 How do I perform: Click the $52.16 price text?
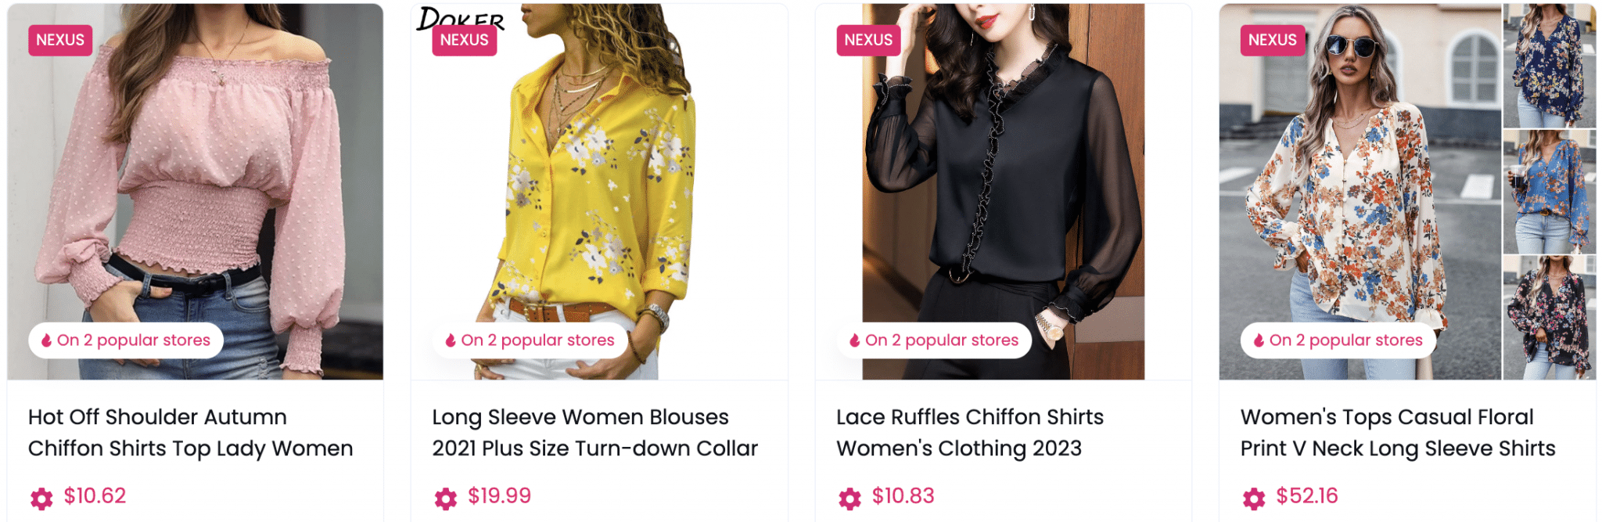click(1307, 495)
